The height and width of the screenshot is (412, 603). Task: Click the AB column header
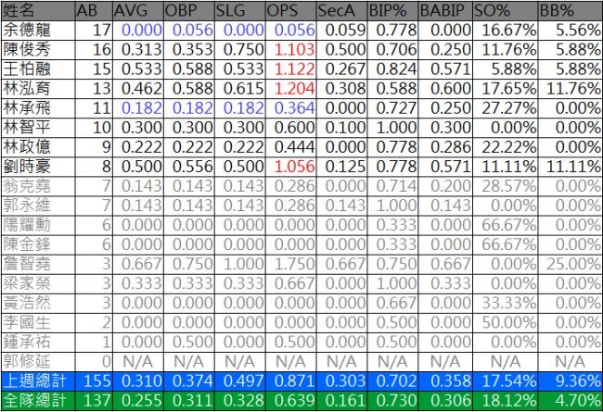(x=94, y=11)
